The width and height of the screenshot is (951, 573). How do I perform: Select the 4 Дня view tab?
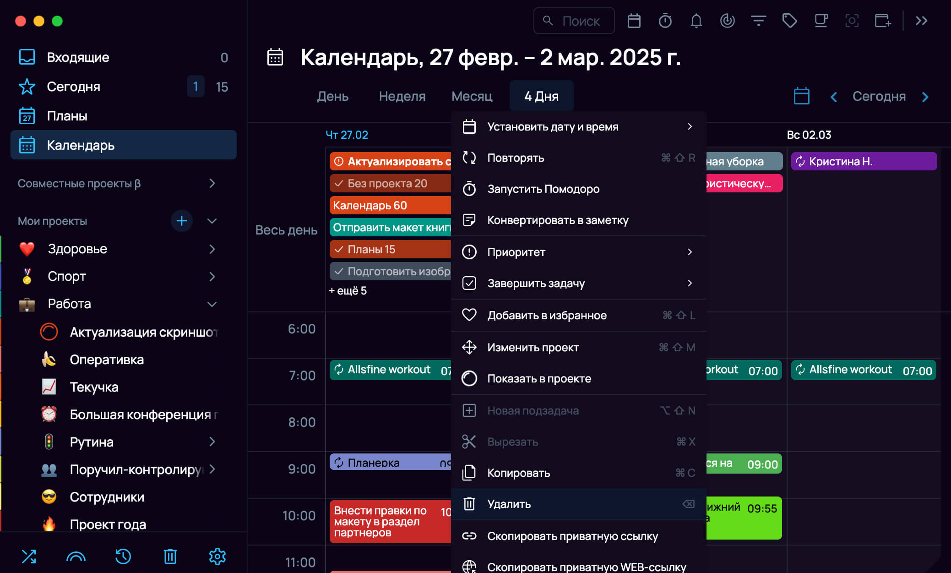pos(541,96)
